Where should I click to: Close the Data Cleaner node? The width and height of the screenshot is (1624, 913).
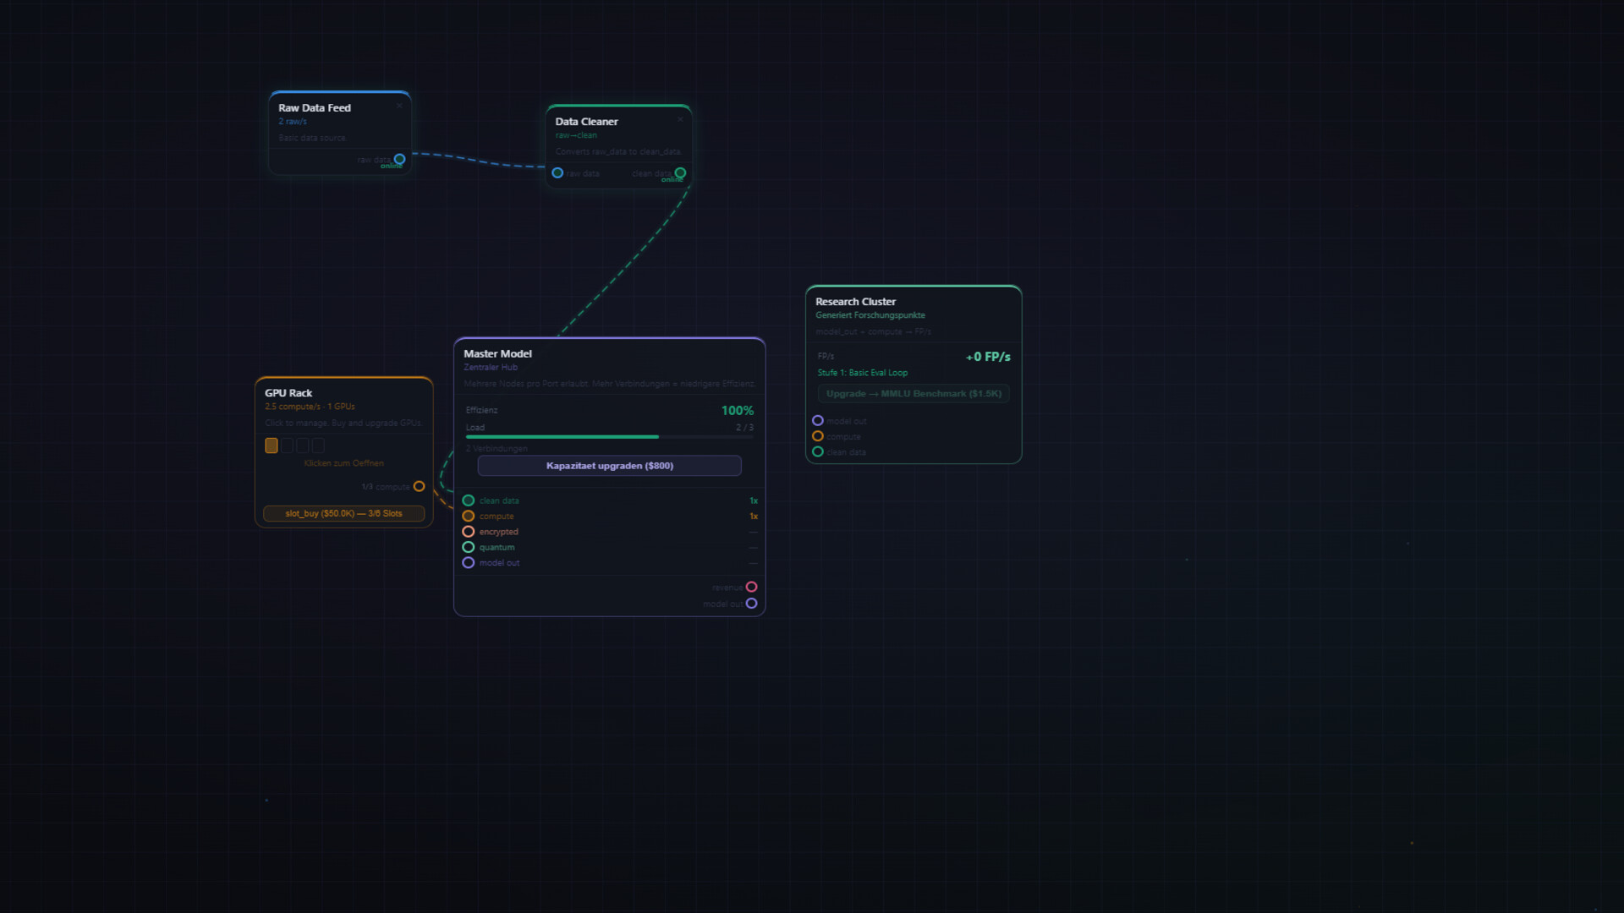pos(680,119)
